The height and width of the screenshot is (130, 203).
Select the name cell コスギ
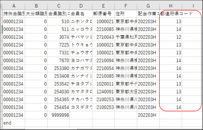(x=81, y=107)
